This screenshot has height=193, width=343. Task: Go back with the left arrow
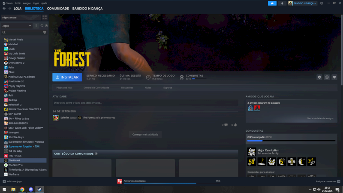[x=4, y=9]
